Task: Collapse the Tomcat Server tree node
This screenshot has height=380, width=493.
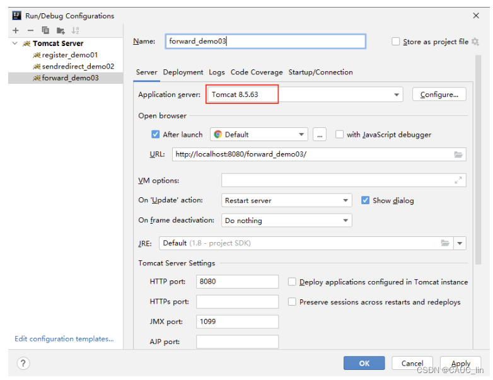Action: pyautogui.click(x=14, y=43)
